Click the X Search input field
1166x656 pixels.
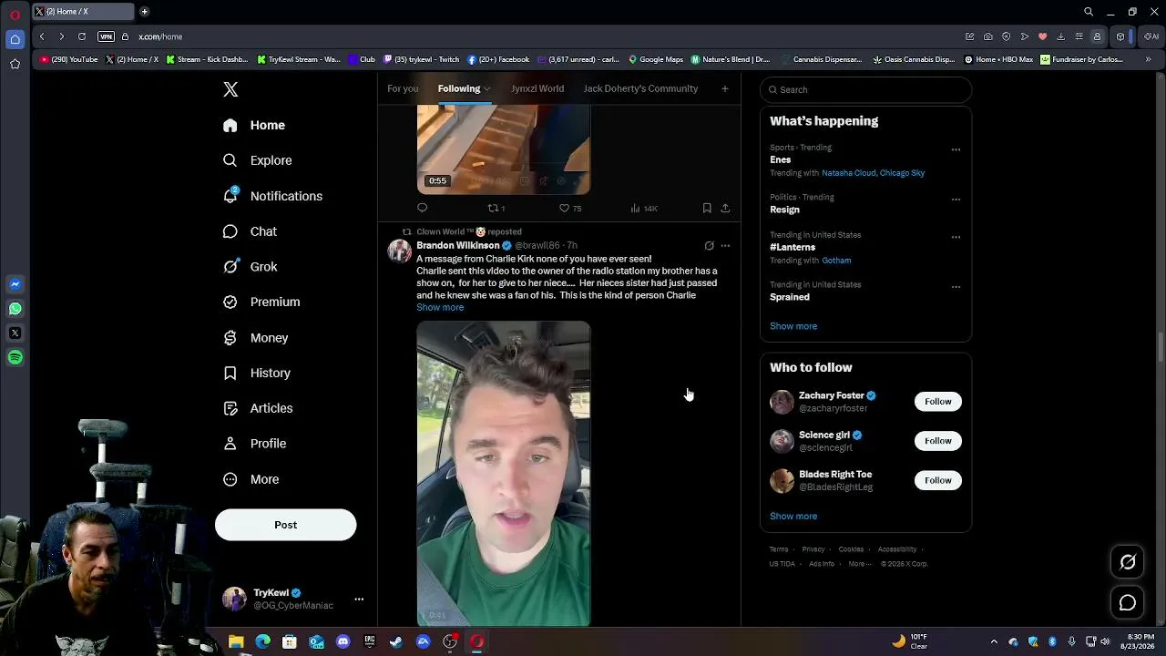pyautogui.click(x=865, y=89)
